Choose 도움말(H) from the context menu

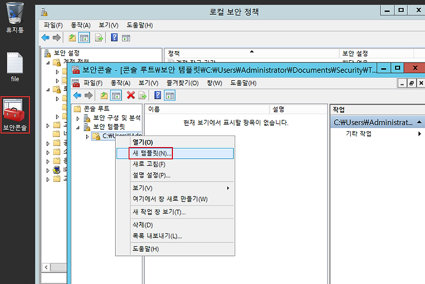coord(175,249)
